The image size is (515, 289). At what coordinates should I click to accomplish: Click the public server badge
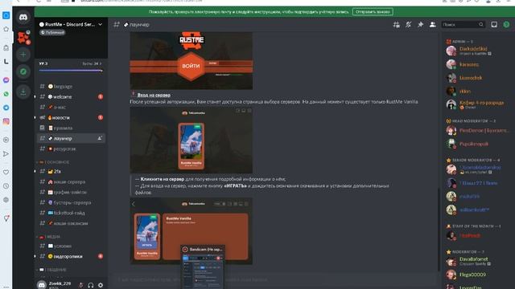(x=52, y=32)
